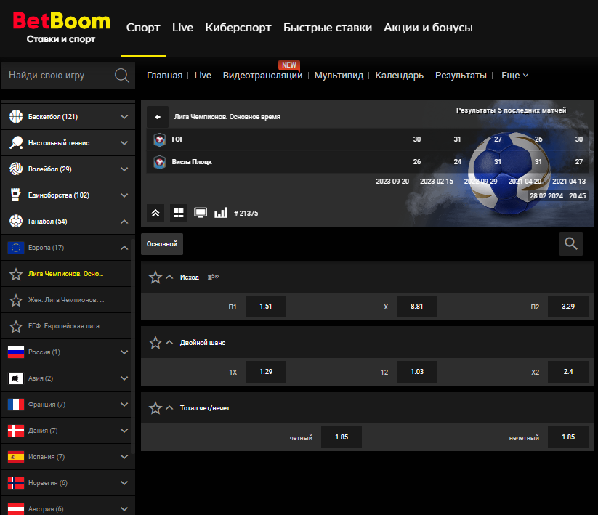Go to Главная in the submenu
598x515 pixels.
165,76
